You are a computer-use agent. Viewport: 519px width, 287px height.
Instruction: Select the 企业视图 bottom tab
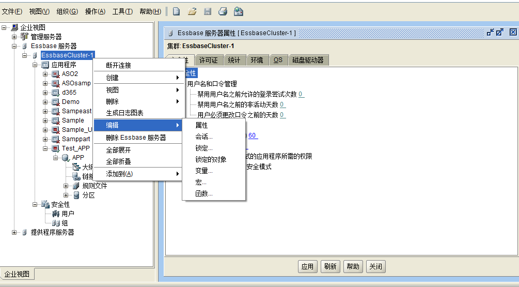[x=17, y=274]
